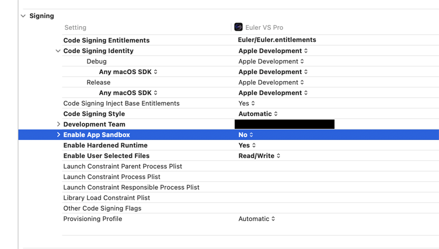Click Any macOS SDK selector under Release
The image size is (439, 249).
click(128, 93)
